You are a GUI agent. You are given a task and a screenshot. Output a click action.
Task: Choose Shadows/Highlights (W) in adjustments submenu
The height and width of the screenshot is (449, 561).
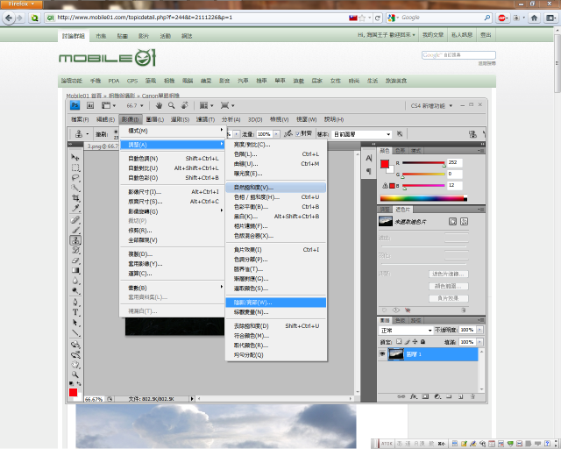pyautogui.click(x=276, y=303)
